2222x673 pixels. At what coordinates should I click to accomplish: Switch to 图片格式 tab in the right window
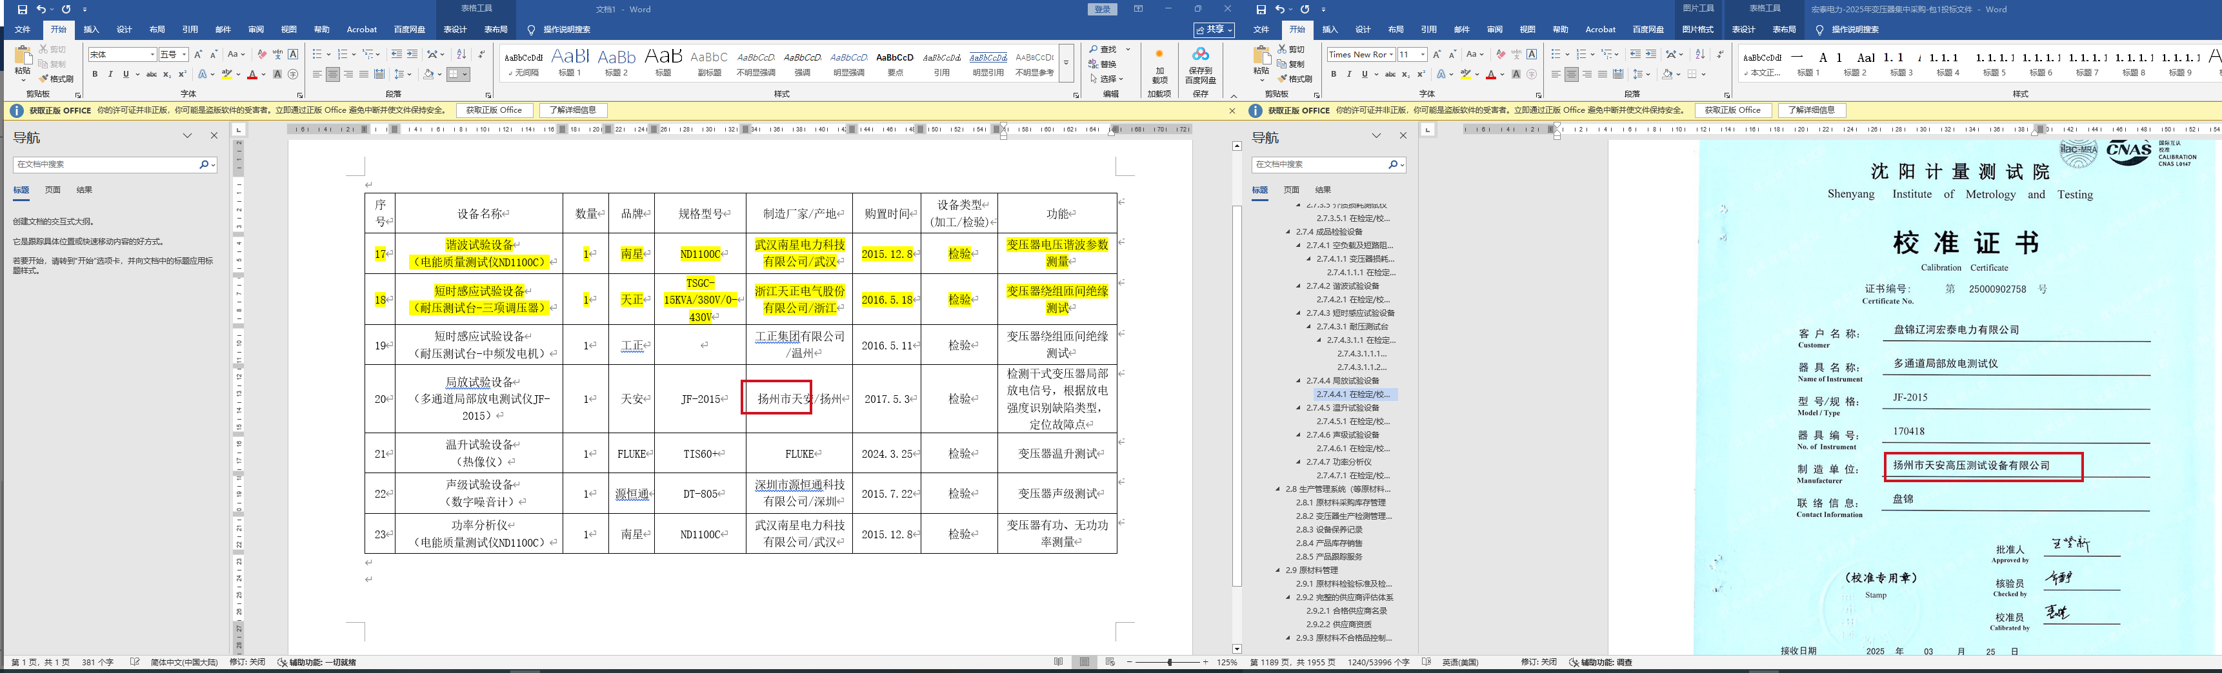pyautogui.click(x=1697, y=29)
